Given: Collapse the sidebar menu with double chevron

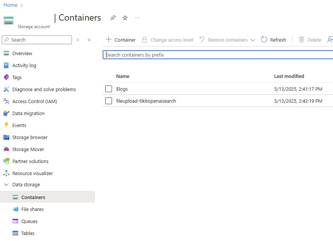Looking at the screenshot, I should click(89, 40).
